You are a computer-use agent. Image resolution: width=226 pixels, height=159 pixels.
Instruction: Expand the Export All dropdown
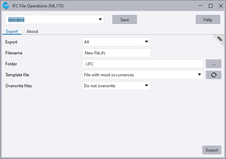click(147, 42)
